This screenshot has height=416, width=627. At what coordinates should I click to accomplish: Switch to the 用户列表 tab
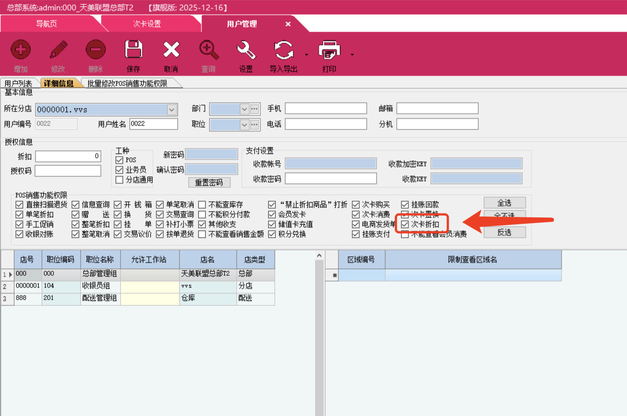tap(18, 83)
